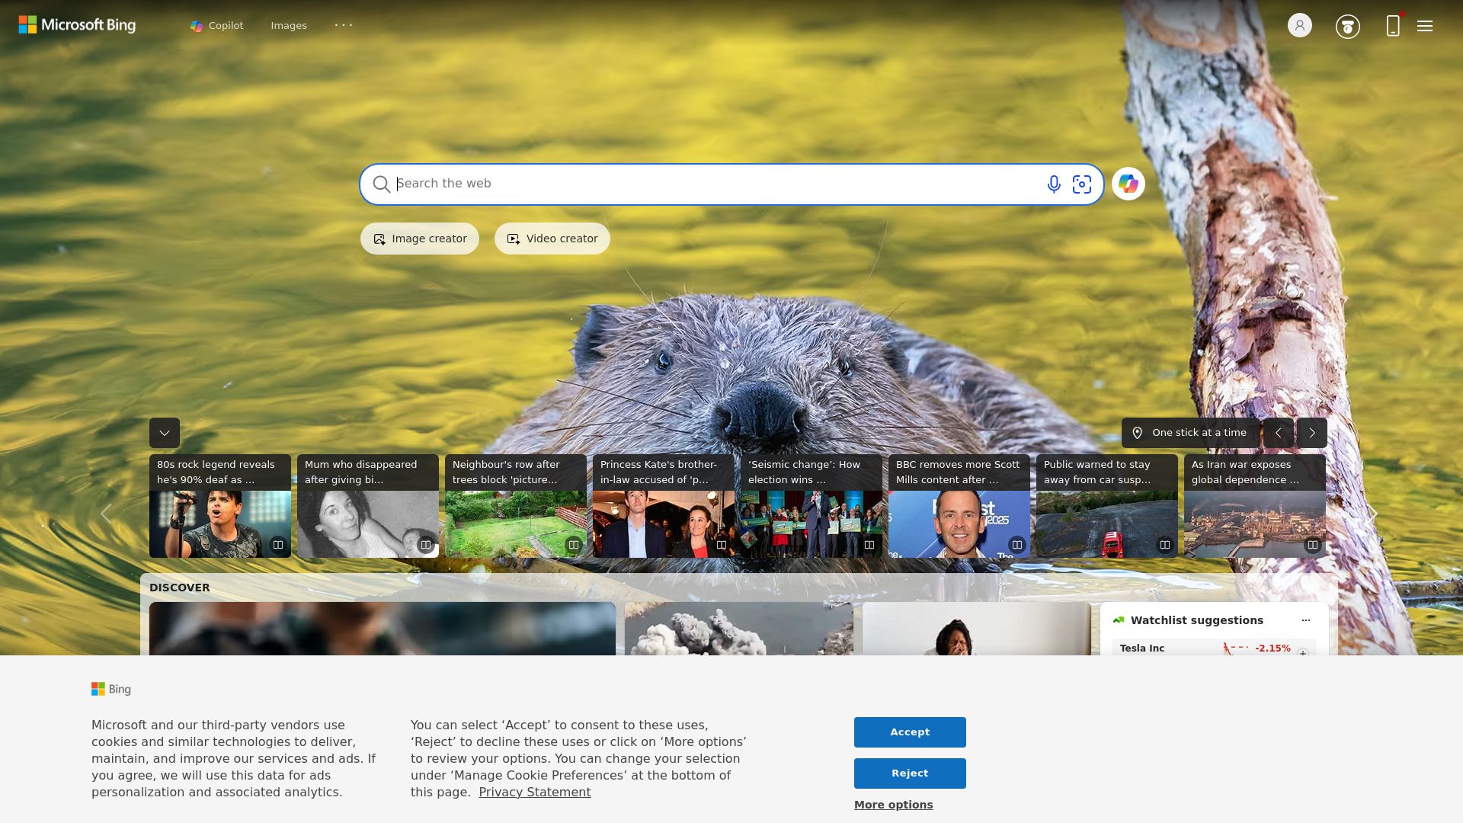Click the Copilot icon beside the search bar
The height and width of the screenshot is (823, 1463).
click(1128, 184)
